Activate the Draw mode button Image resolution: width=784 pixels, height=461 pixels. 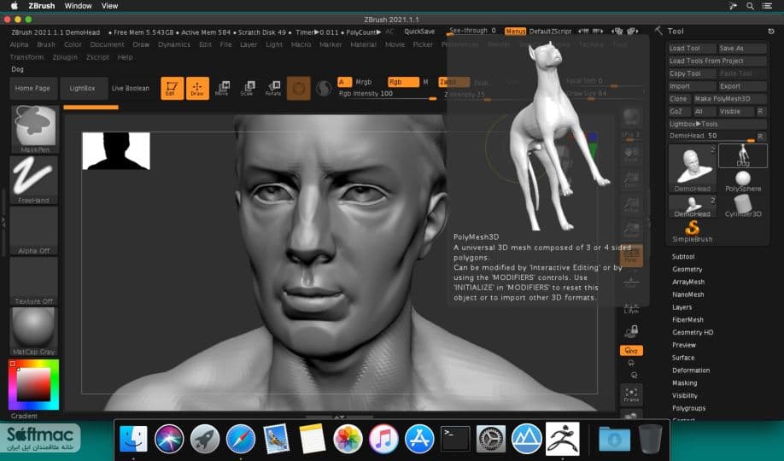click(x=197, y=88)
